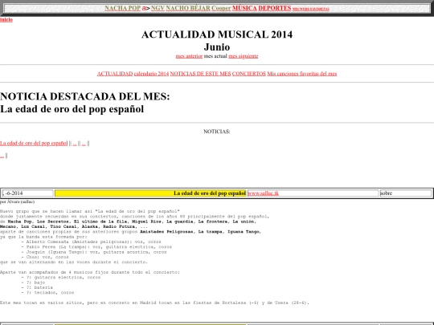Open the NGV link in top bar
Image resolution: width=434 pixels, height=325 pixels.
(x=158, y=8)
